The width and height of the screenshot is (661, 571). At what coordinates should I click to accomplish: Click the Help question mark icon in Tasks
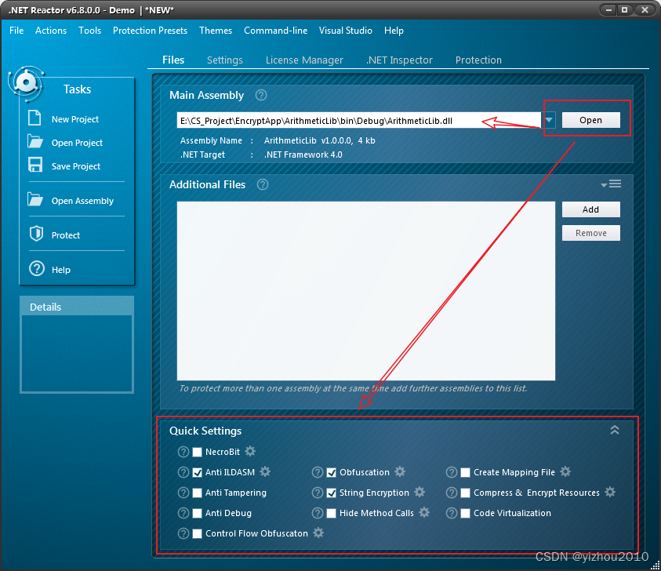pos(37,268)
